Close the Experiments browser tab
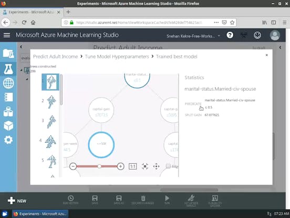The height and width of the screenshot is (218, 290). (59, 12)
